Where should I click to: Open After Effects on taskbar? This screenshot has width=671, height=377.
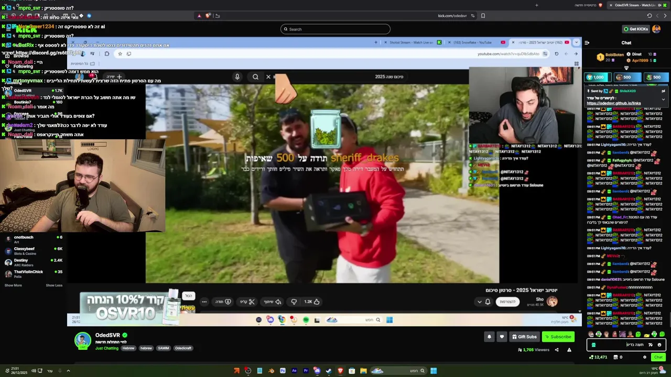click(294, 371)
